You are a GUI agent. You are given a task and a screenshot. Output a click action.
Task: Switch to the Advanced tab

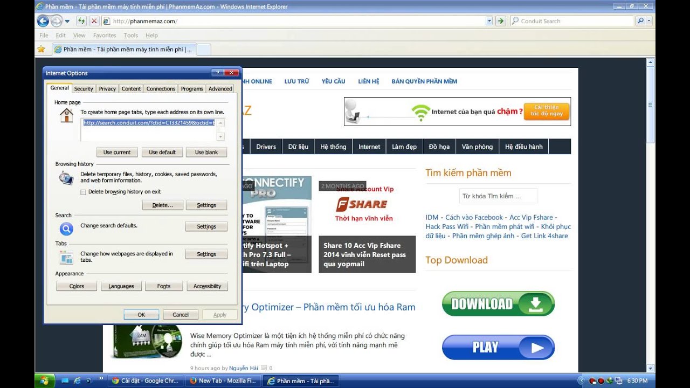(x=220, y=89)
